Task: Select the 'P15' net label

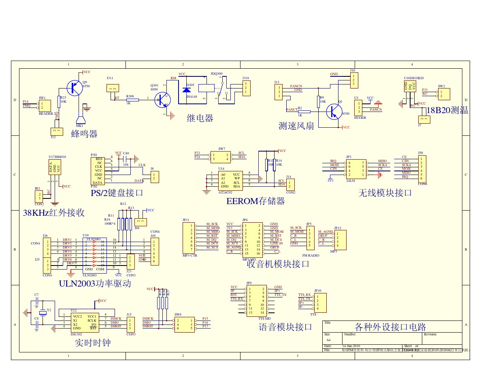Action: (205, 318)
